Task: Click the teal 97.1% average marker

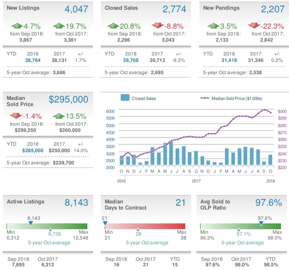Action: point(239,229)
